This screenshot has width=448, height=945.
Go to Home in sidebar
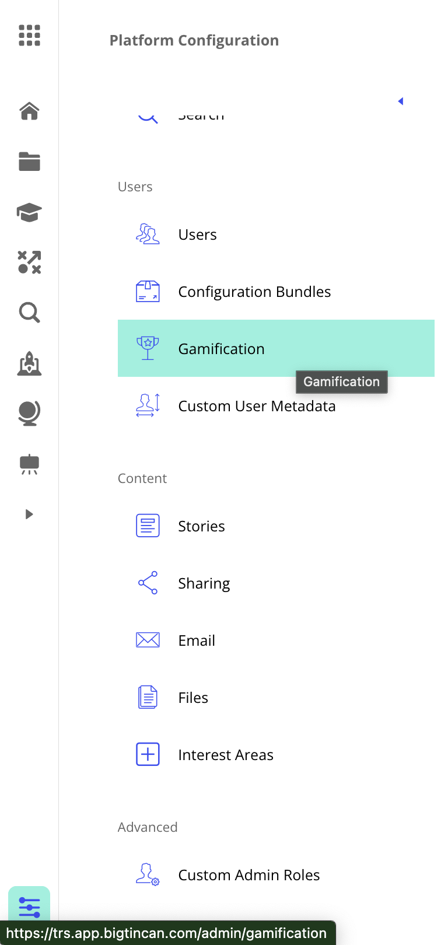pyautogui.click(x=29, y=110)
